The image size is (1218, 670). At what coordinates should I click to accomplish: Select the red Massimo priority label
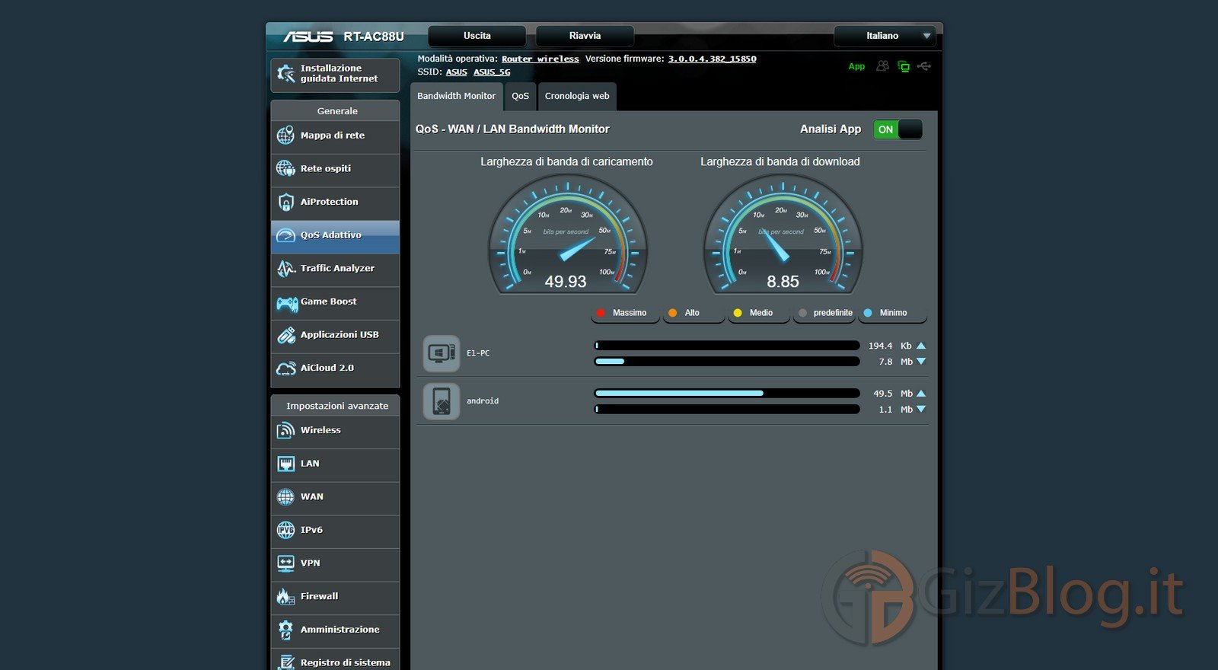coord(624,313)
